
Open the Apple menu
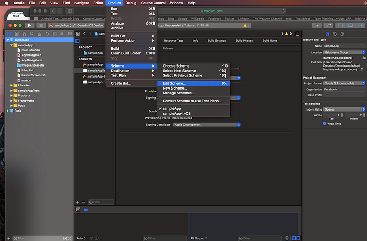pyautogui.click(x=6, y=3)
